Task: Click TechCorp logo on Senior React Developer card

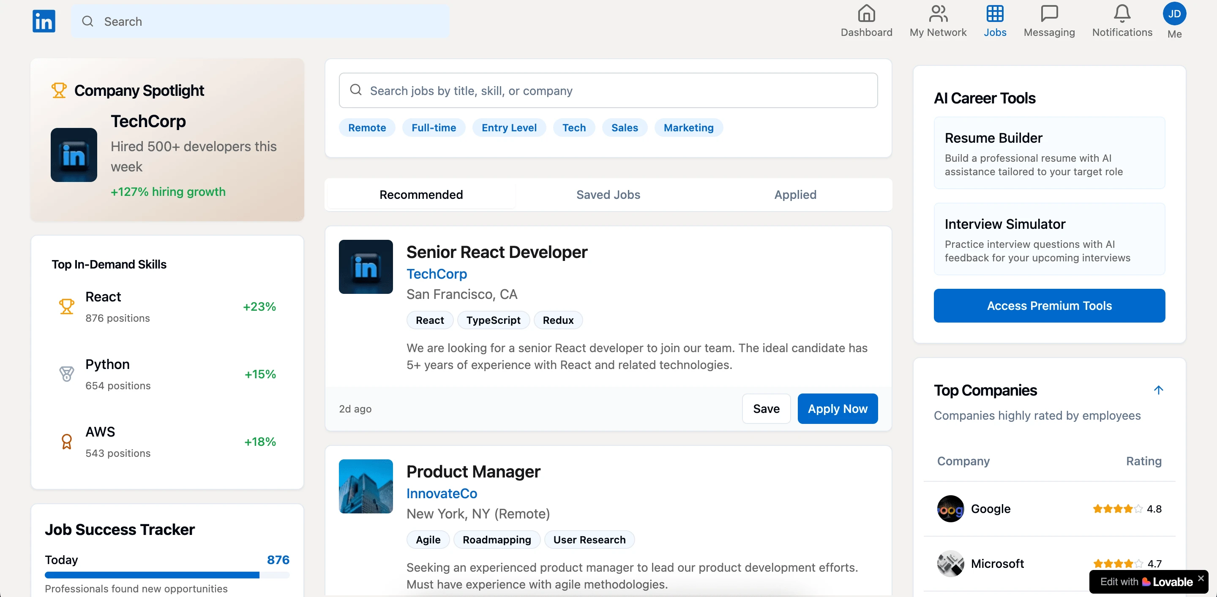Action: point(366,267)
